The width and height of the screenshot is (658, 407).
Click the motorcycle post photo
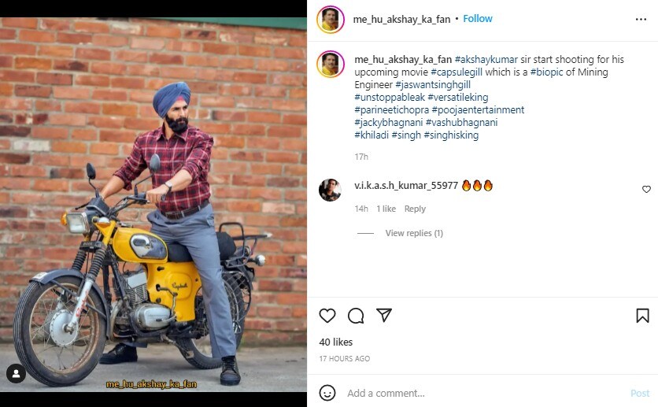click(x=153, y=205)
